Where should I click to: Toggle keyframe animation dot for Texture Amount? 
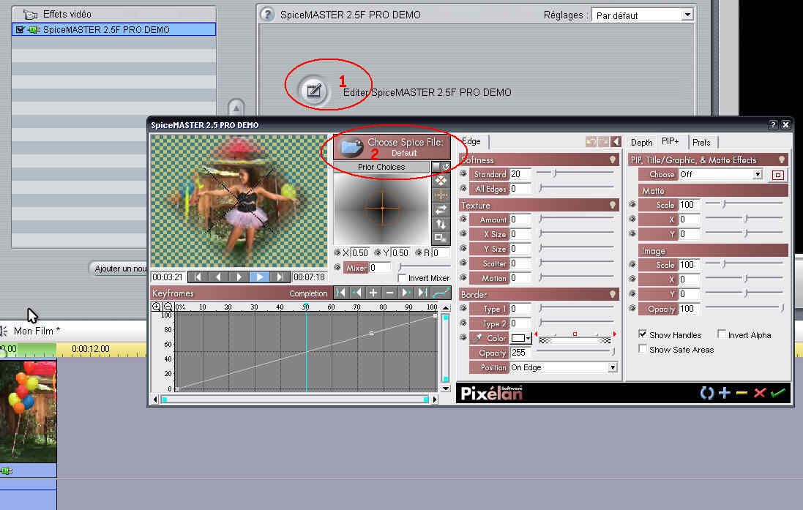463,220
